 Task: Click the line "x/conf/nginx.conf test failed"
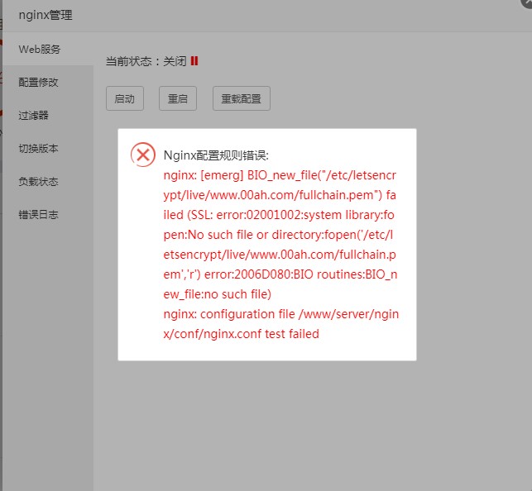coord(242,334)
